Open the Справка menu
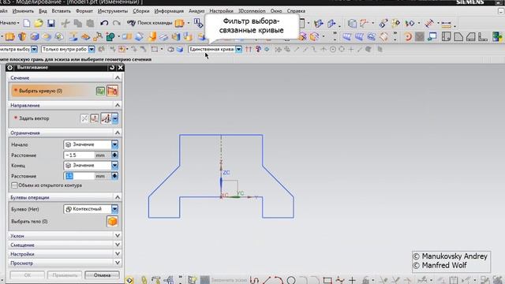This screenshot has width=505, height=284. pos(296,11)
